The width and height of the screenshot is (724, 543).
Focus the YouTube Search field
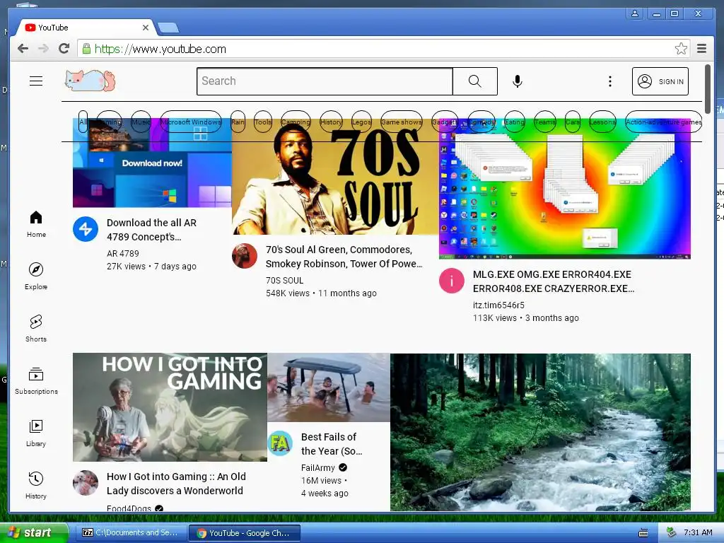tap(325, 81)
